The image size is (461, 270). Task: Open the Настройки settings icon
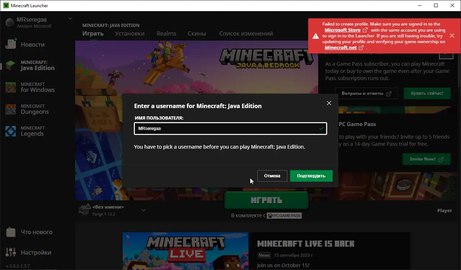[11, 252]
